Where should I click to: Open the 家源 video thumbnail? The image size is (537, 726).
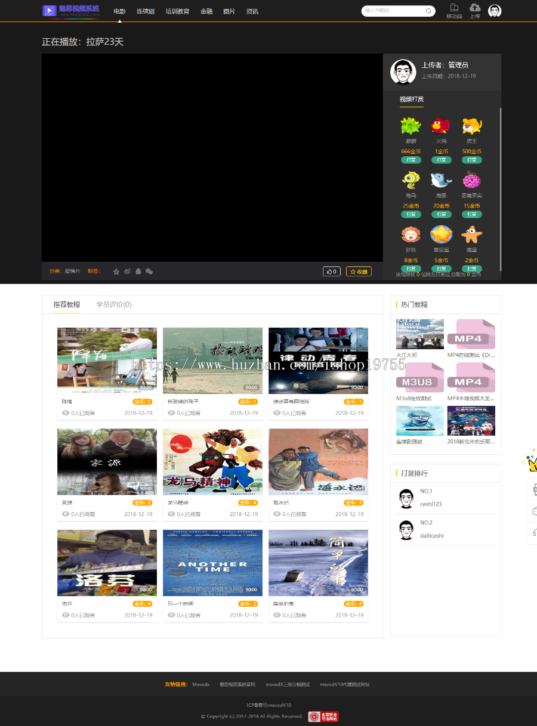click(x=107, y=461)
